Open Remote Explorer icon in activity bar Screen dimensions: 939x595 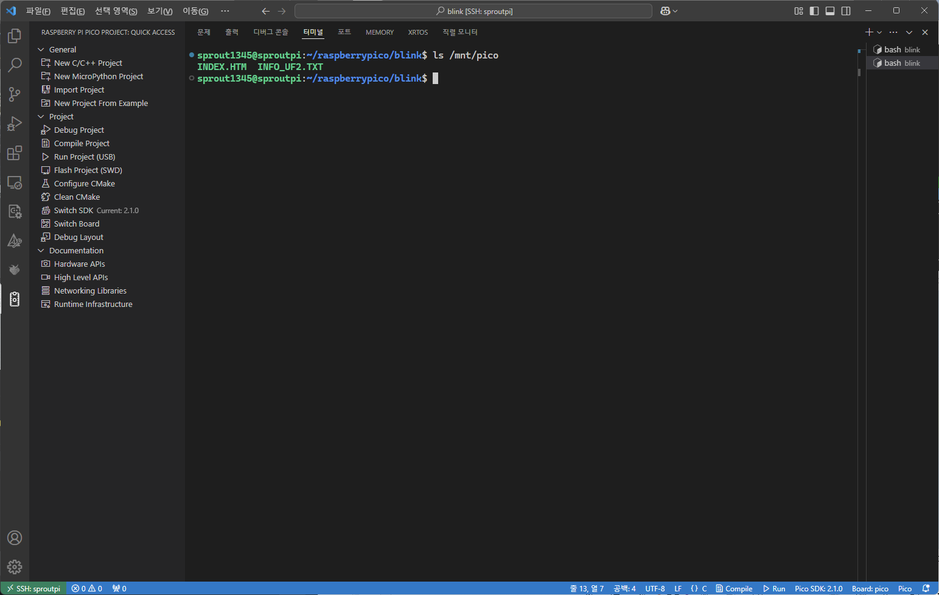coord(15,182)
